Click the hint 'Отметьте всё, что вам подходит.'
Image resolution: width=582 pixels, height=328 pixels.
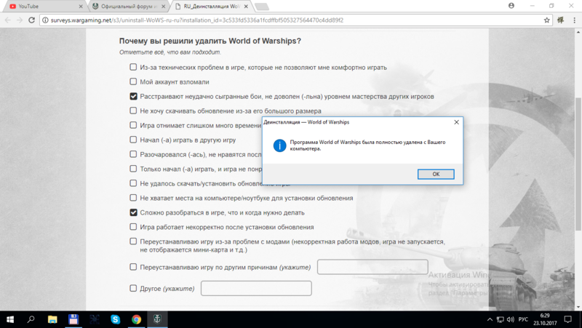(170, 52)
